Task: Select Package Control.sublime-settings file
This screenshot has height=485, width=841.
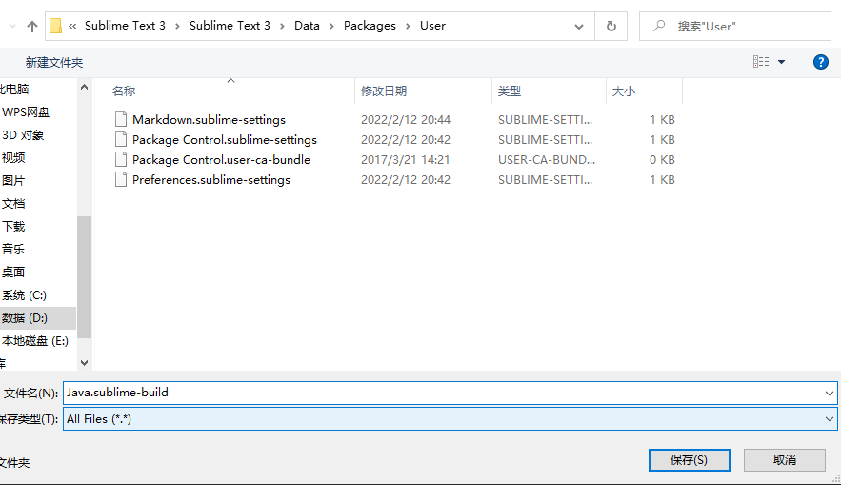Action: pyautogui.click(x=225, y=139)
